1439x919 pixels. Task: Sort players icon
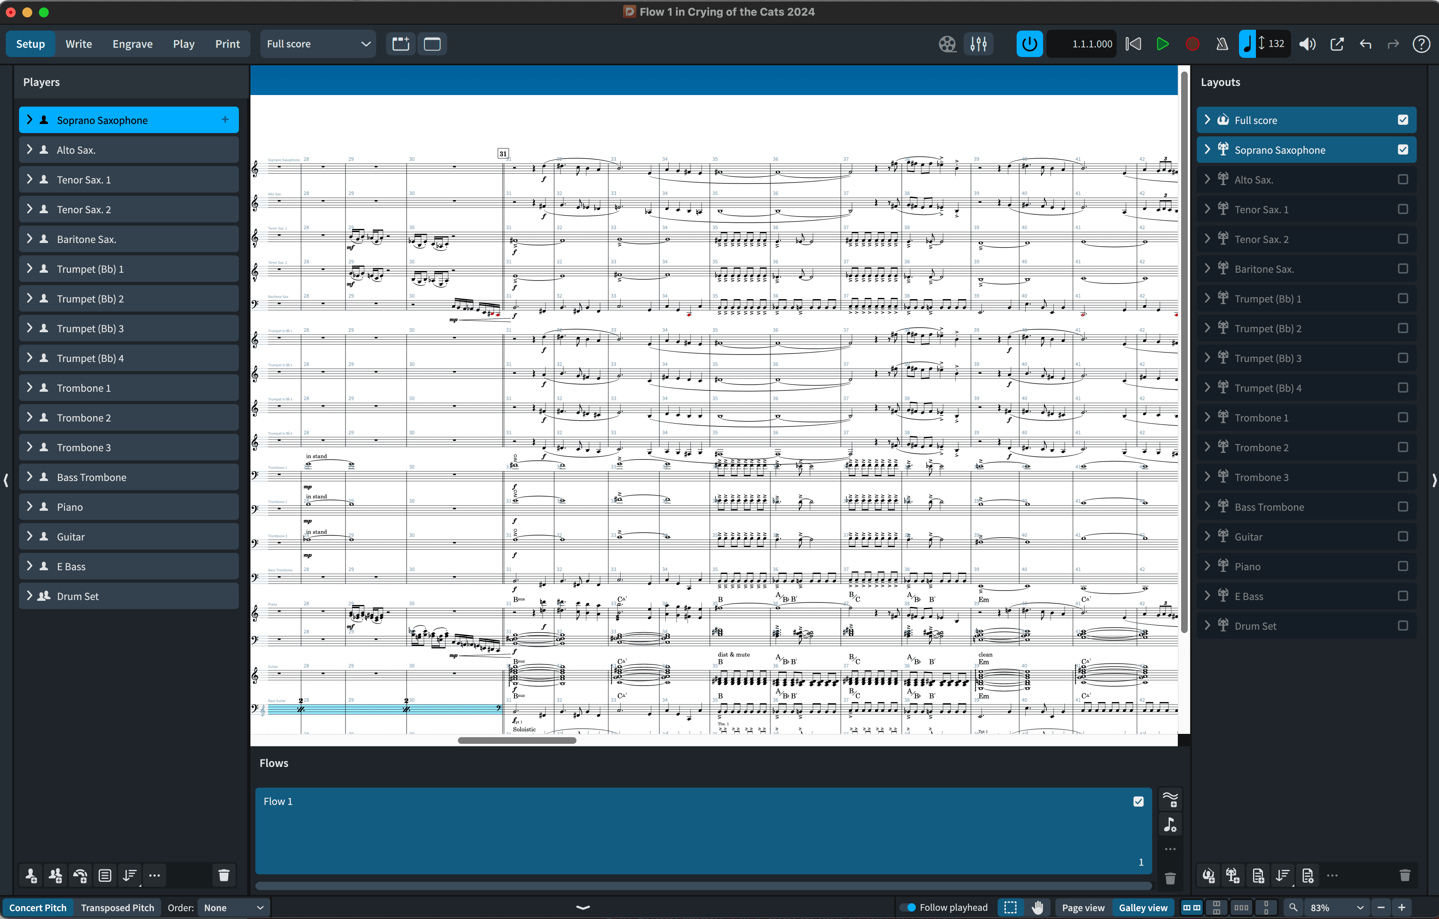click(130, 875)
